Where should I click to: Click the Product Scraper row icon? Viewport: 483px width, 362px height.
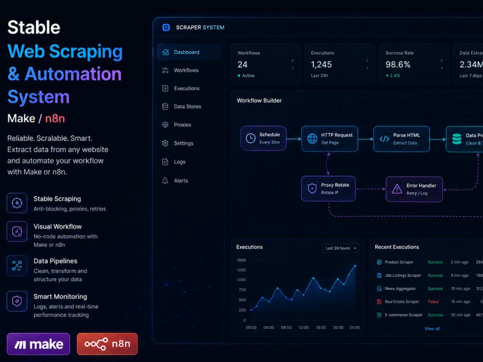pos(379,262)
